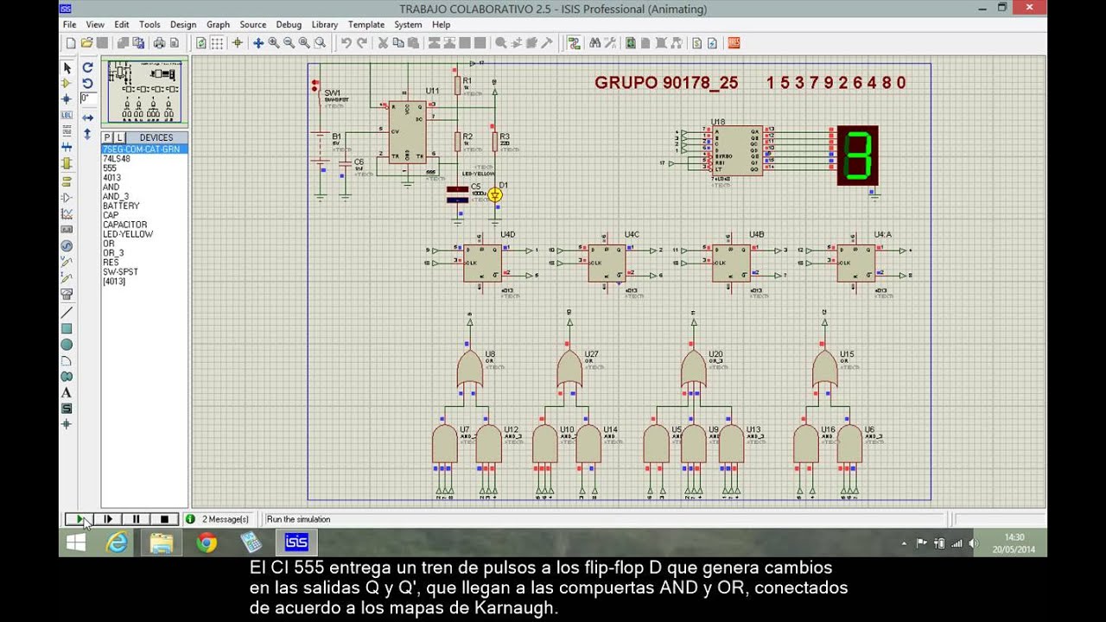
Task: Select the Generator mode tool
Action: 67,245
